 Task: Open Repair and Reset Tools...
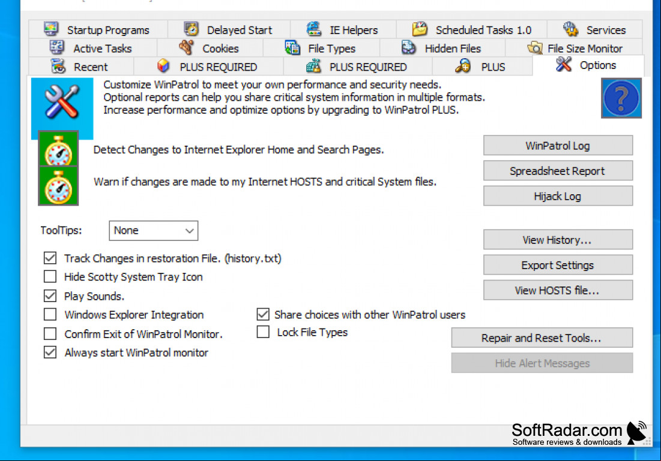tap(542, 338)
